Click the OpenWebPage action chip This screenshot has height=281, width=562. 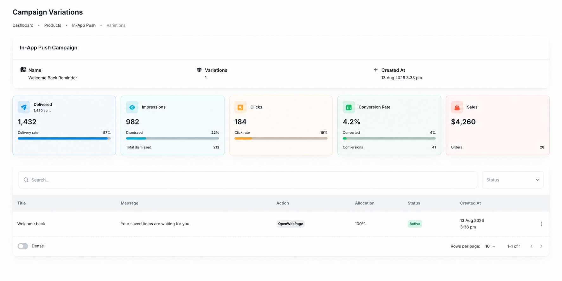(x=291, y=224)
